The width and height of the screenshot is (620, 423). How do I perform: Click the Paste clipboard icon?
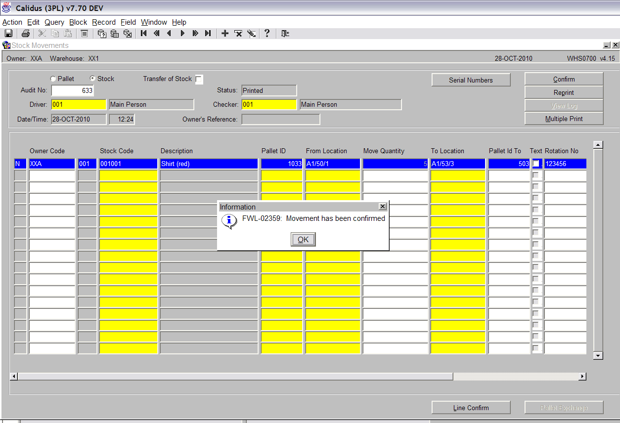click(68, 33)
